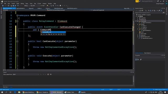Select the References node in Solution Explorer
Screen dimensions: 168x94
click(143, 20)
